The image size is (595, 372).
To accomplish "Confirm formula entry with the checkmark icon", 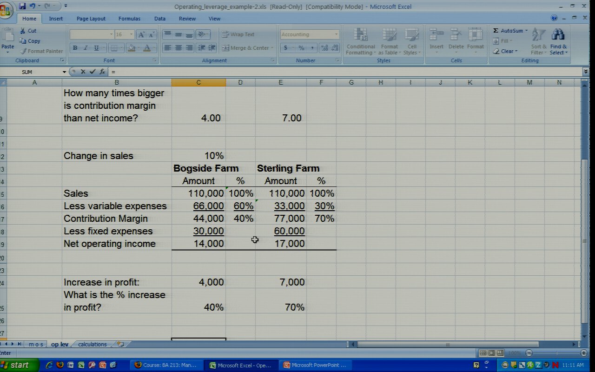I will tap(92, 72).
